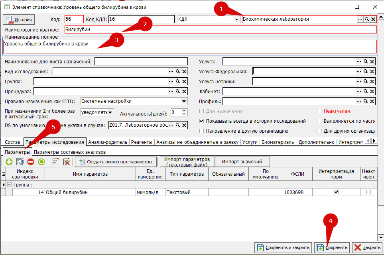
Task: Increase Актуальность(дней) value with up arrow
Action: (x=184, y=111)
